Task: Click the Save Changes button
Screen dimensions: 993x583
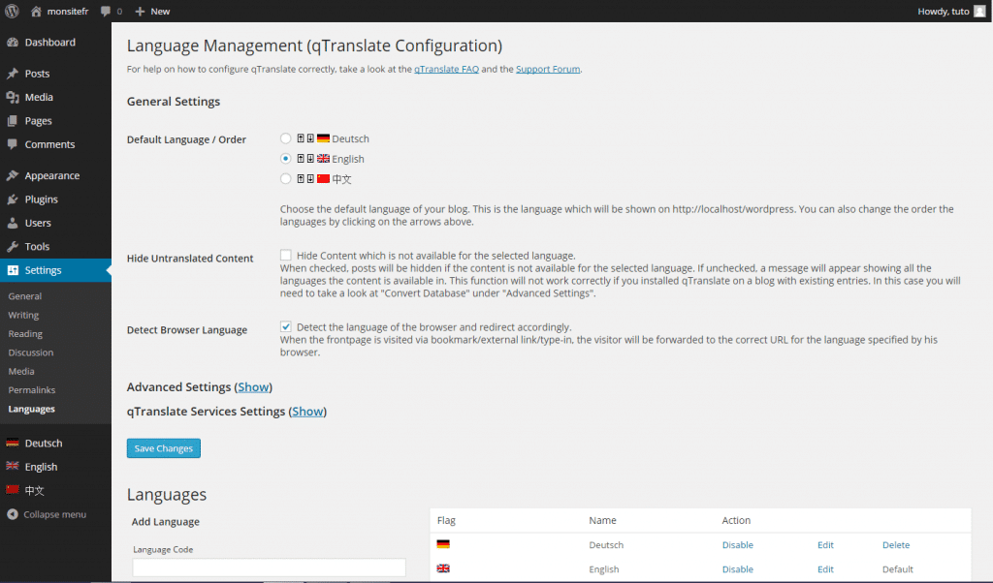Action: [x=163, y=448]
